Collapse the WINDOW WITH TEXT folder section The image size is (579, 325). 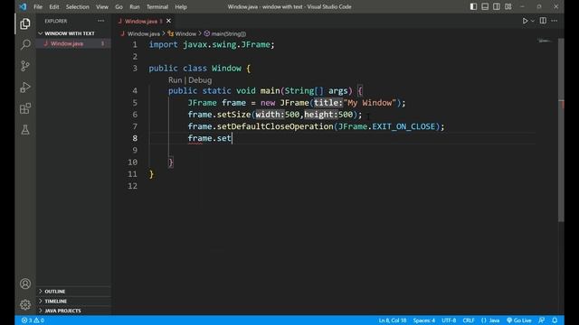click(x=70, y=33)
